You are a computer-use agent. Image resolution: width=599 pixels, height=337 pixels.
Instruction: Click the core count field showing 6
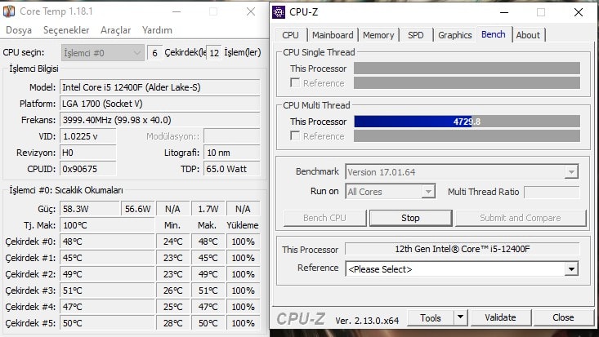coord(154,53)
